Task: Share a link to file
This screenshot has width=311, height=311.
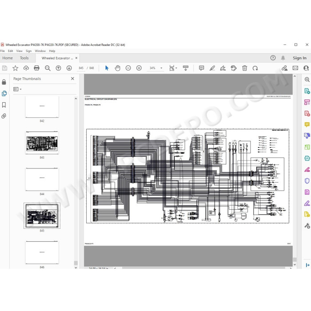Action: [x=284, y=68]
